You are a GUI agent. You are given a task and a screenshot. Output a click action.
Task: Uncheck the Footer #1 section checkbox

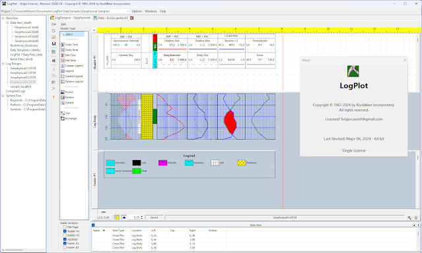[x=65, y=243]
